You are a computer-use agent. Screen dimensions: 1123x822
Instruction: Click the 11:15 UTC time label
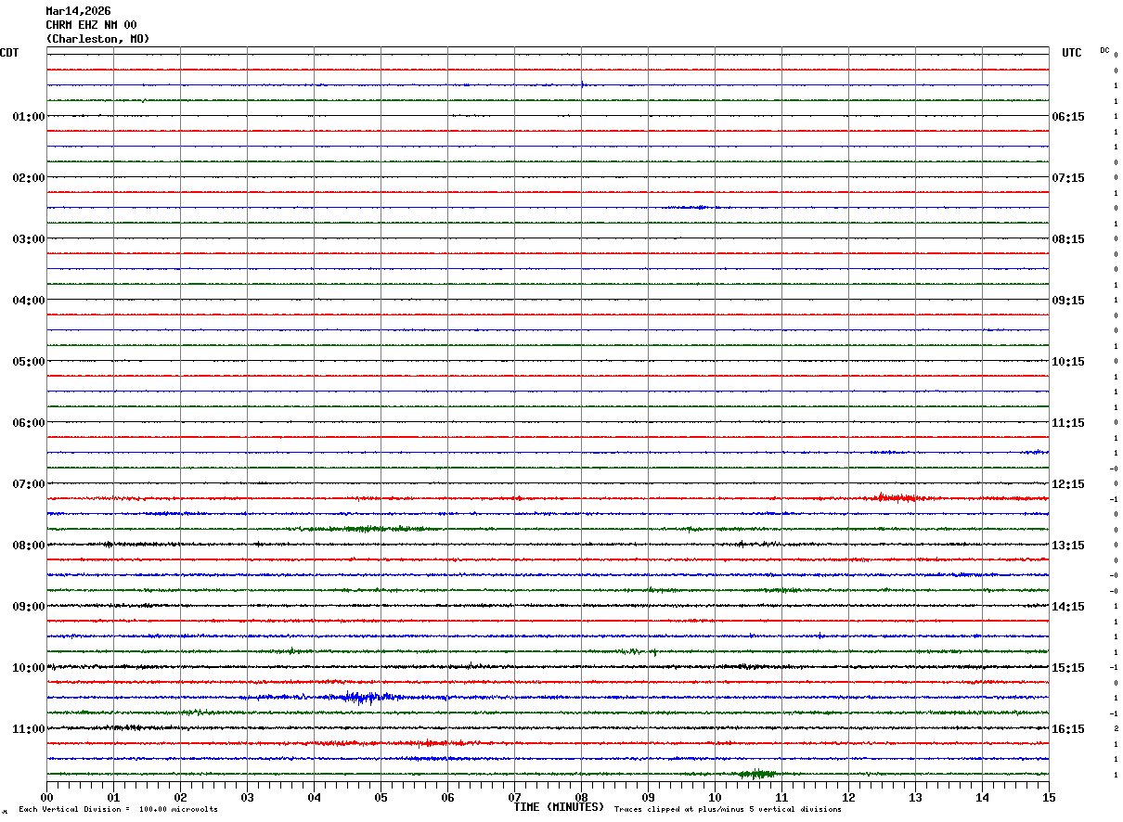click(x=1068, y=423)
